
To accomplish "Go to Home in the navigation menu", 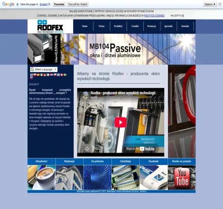I will (85, 26).
